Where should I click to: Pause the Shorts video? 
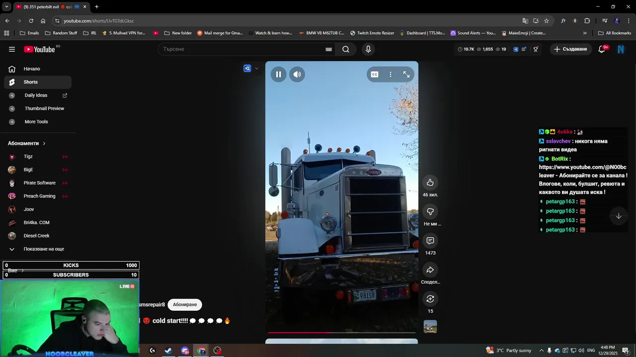click(278, 74)
